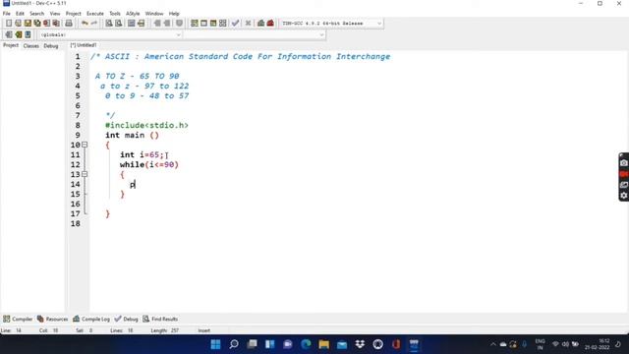Open Windows Search from the taskbar
Viewport: 629px width, 354px height.
pyautogui.click(x=234, y=344)
